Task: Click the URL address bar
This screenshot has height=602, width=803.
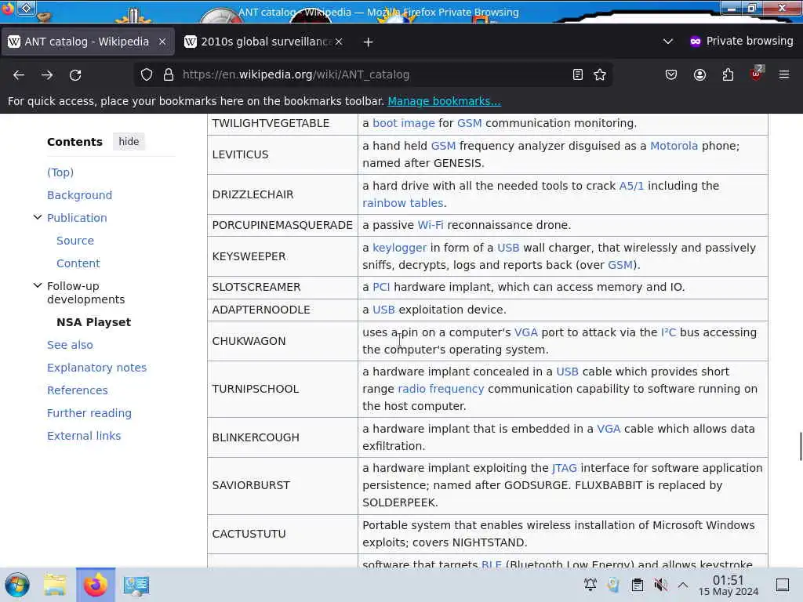Action: coord(374,74)
